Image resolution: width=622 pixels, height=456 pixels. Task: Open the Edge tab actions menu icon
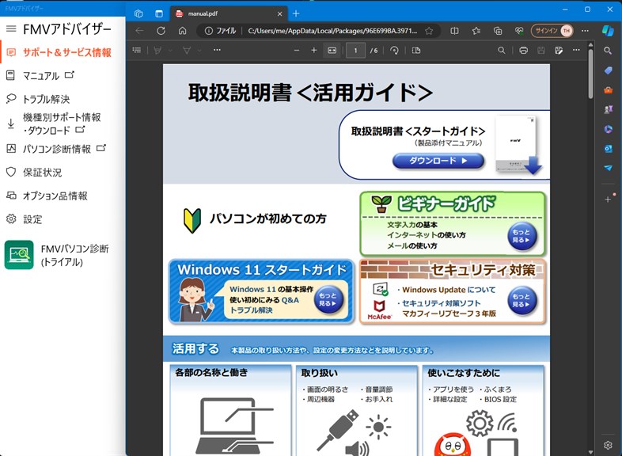tap(159, 13)
